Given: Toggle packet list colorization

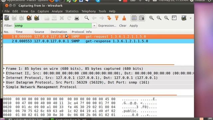Looking at the screenshot, I should tap(134, 18).
